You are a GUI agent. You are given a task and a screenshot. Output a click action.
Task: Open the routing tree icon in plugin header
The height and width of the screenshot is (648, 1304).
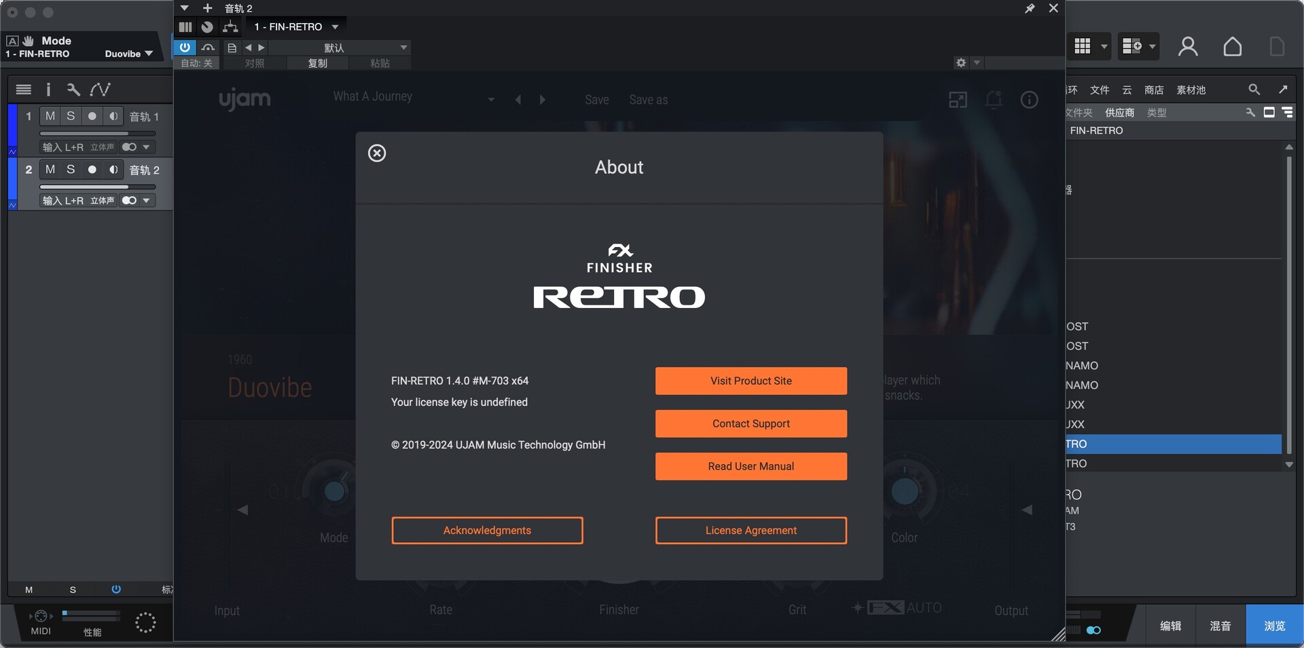(231, 26)
